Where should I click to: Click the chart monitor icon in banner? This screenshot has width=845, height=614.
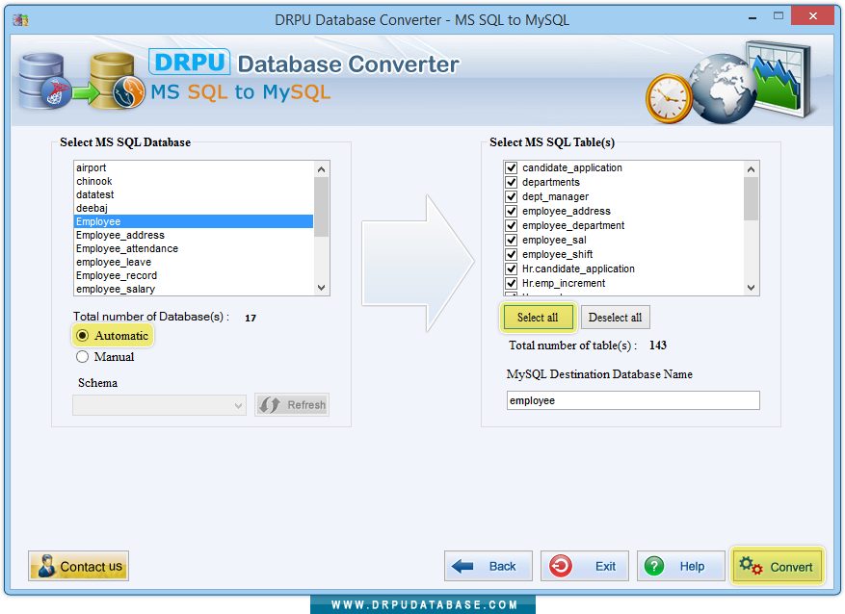[779, 78]
